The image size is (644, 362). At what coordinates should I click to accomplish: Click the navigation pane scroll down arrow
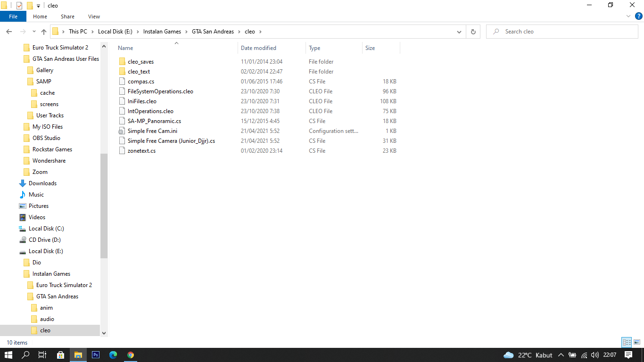point(104,333)
